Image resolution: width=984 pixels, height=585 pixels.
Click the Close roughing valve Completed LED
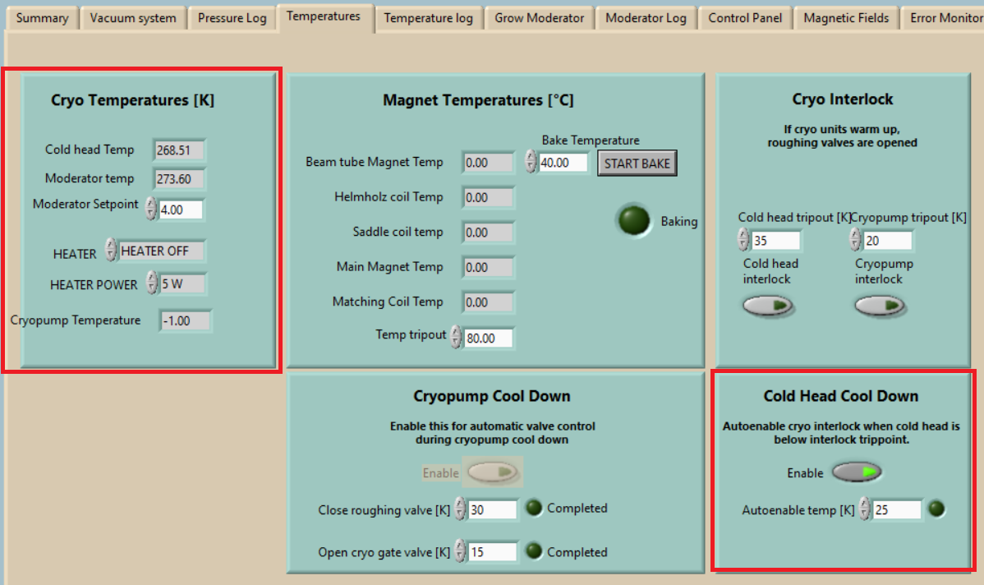point(534,508)
